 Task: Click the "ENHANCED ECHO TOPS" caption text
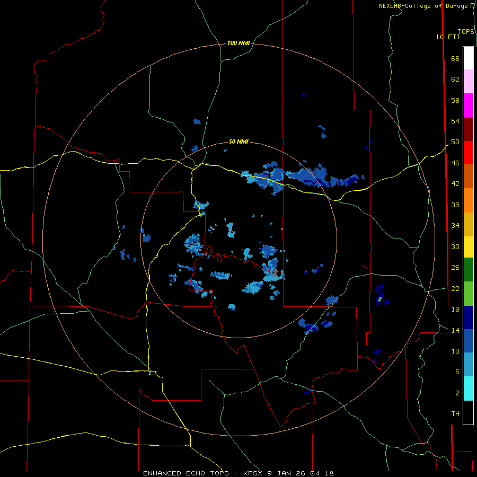[x=186, y=473]
